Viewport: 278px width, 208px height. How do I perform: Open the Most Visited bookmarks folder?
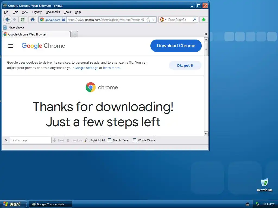coord(14,28)
